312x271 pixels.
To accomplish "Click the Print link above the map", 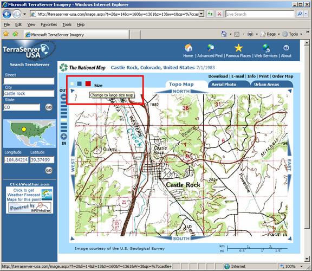I will pos(264,76).
